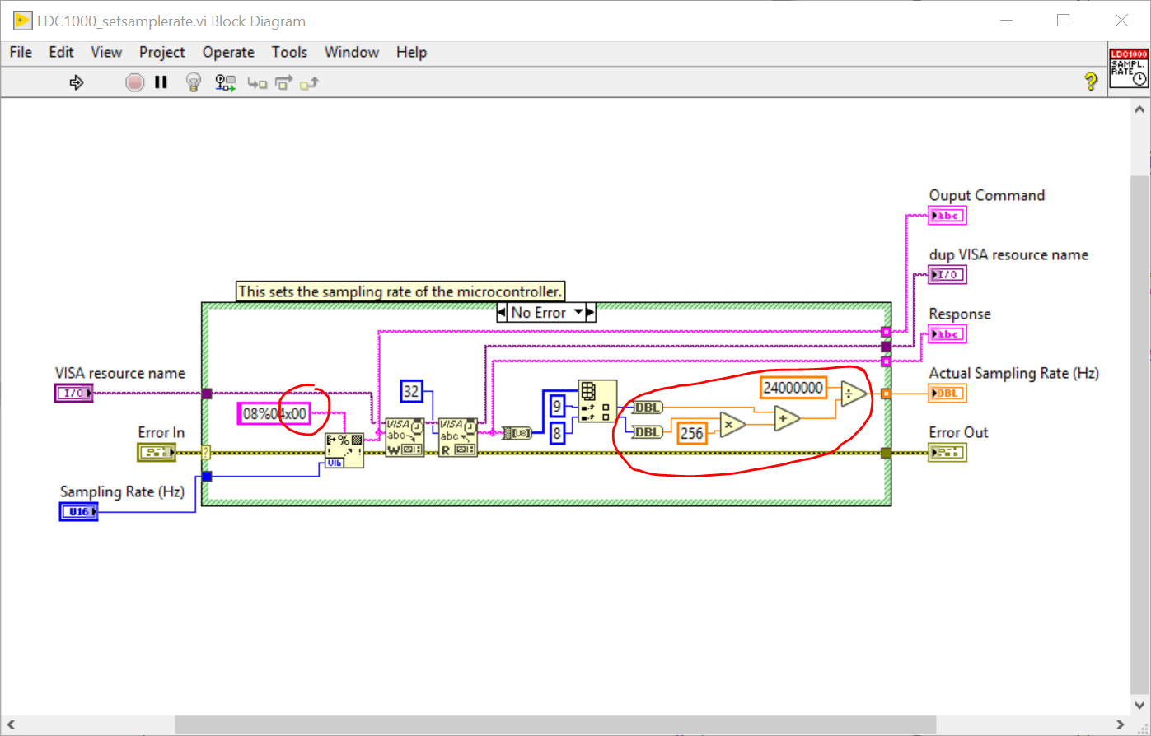This screenshot has width=1151, height=736.
Task: Select the Index Array function
Action: tap(597, 401)
